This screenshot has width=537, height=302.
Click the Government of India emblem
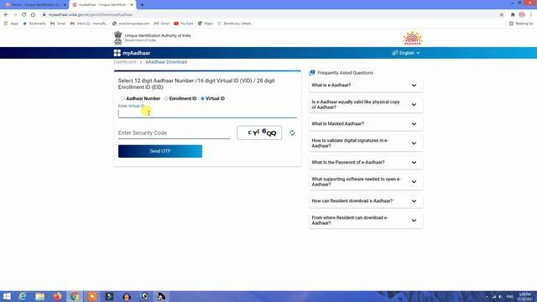pyautogui.click(x=117, y=38)
